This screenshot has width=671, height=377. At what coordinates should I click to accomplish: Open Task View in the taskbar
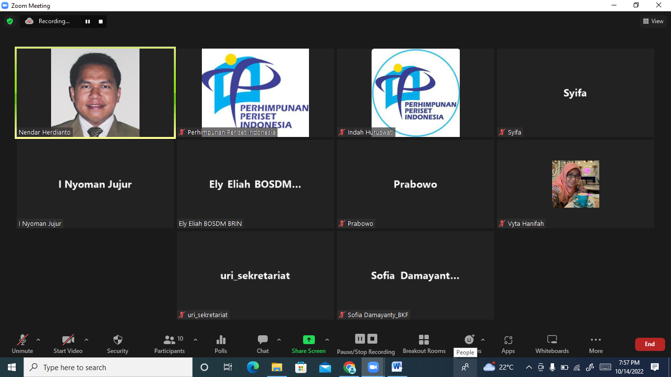[x=228, y=367]
